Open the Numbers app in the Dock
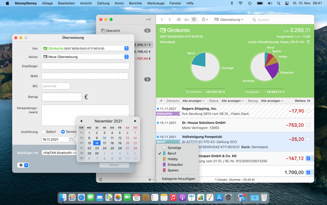The width and height of the screenshot is (327, 205). (200, 197)
